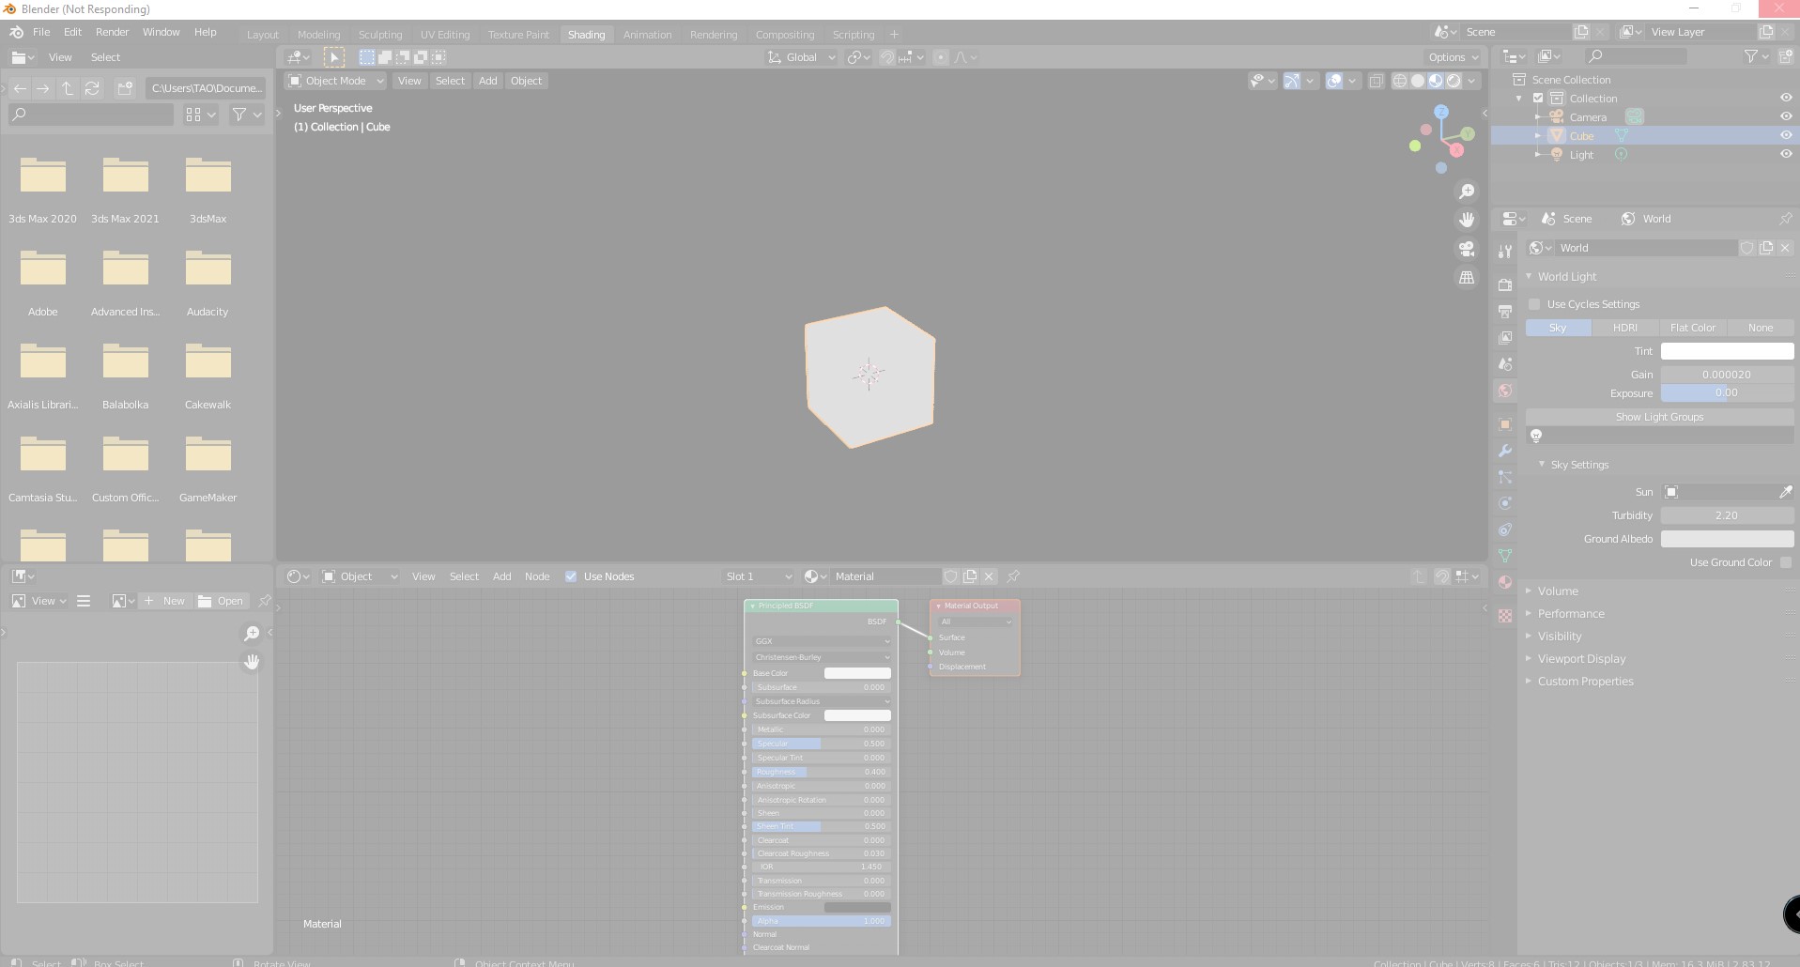
Task: Open the Object Mode dropdown
Action: point(335,81)
